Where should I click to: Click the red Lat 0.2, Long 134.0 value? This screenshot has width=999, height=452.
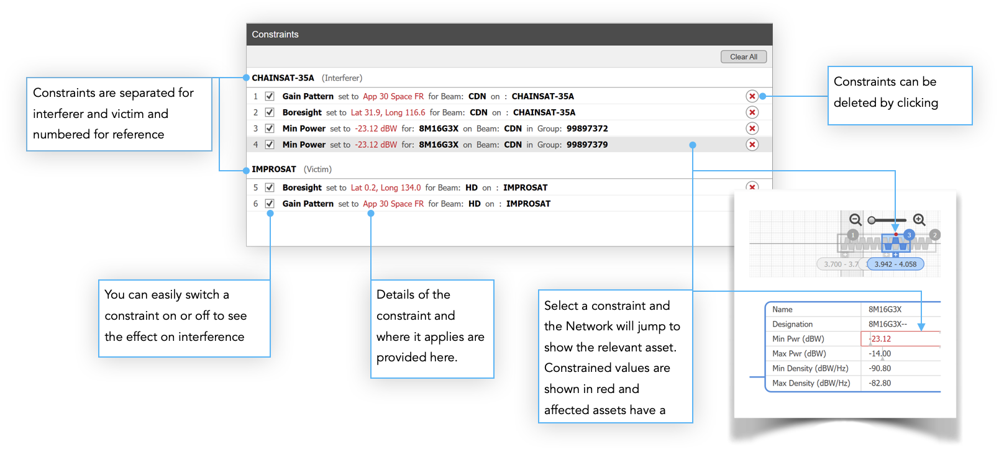click(385, 188)
